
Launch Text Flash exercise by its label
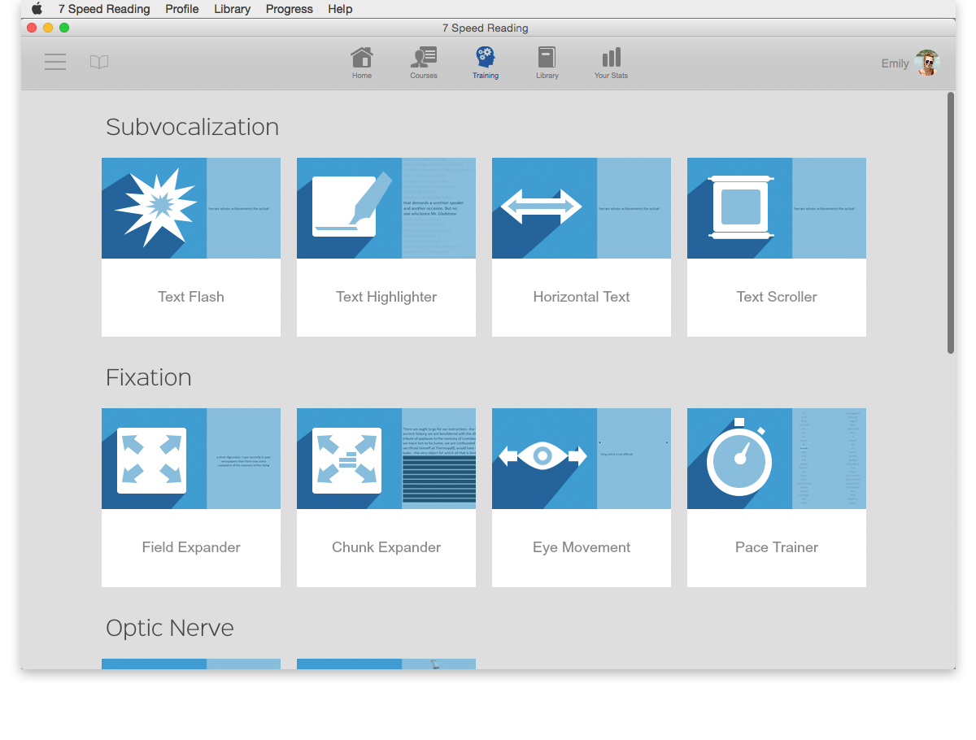[191, 297]
